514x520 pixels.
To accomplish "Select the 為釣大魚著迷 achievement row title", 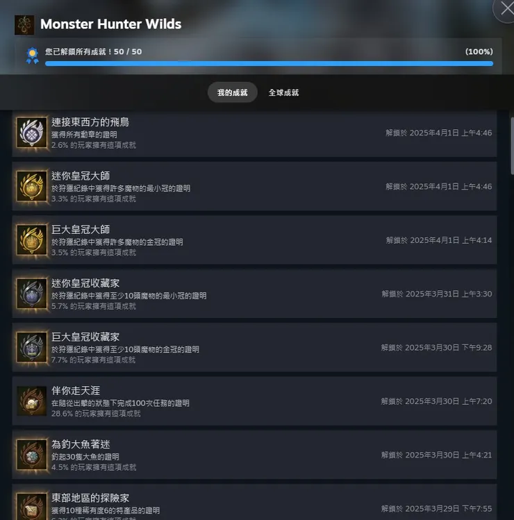I will 81,444.
